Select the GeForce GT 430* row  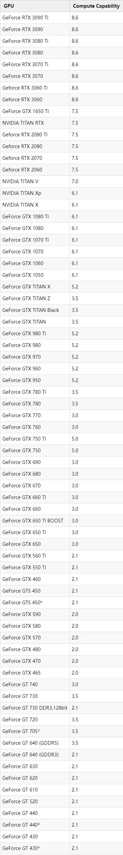[61, 848]
